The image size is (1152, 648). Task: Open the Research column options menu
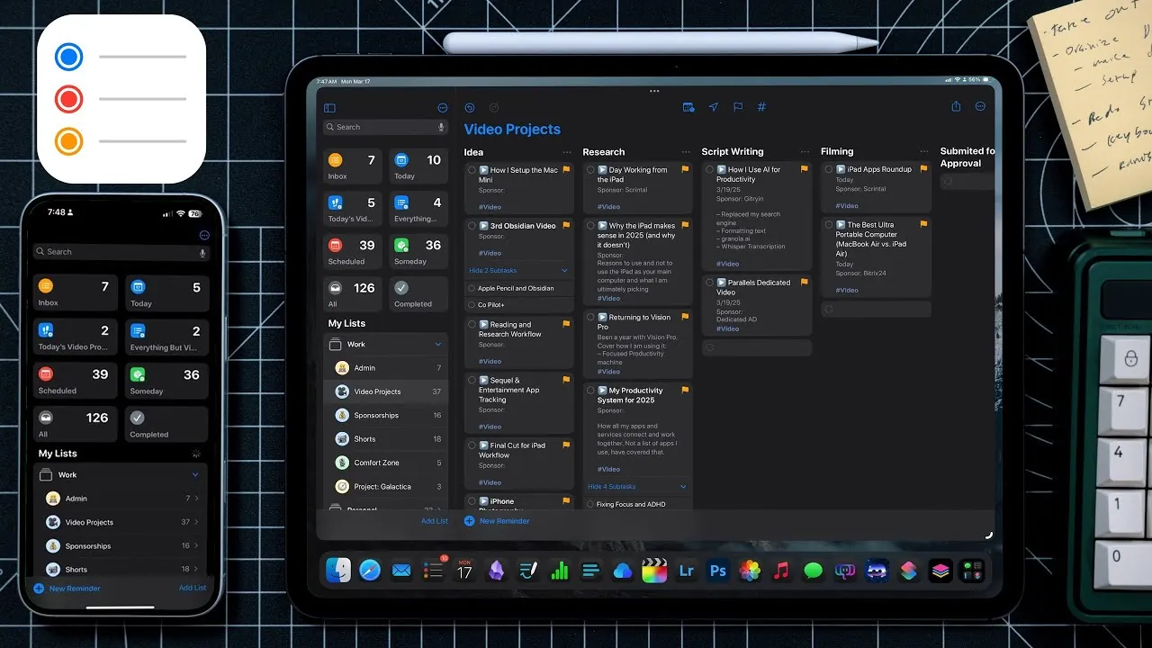686,152
